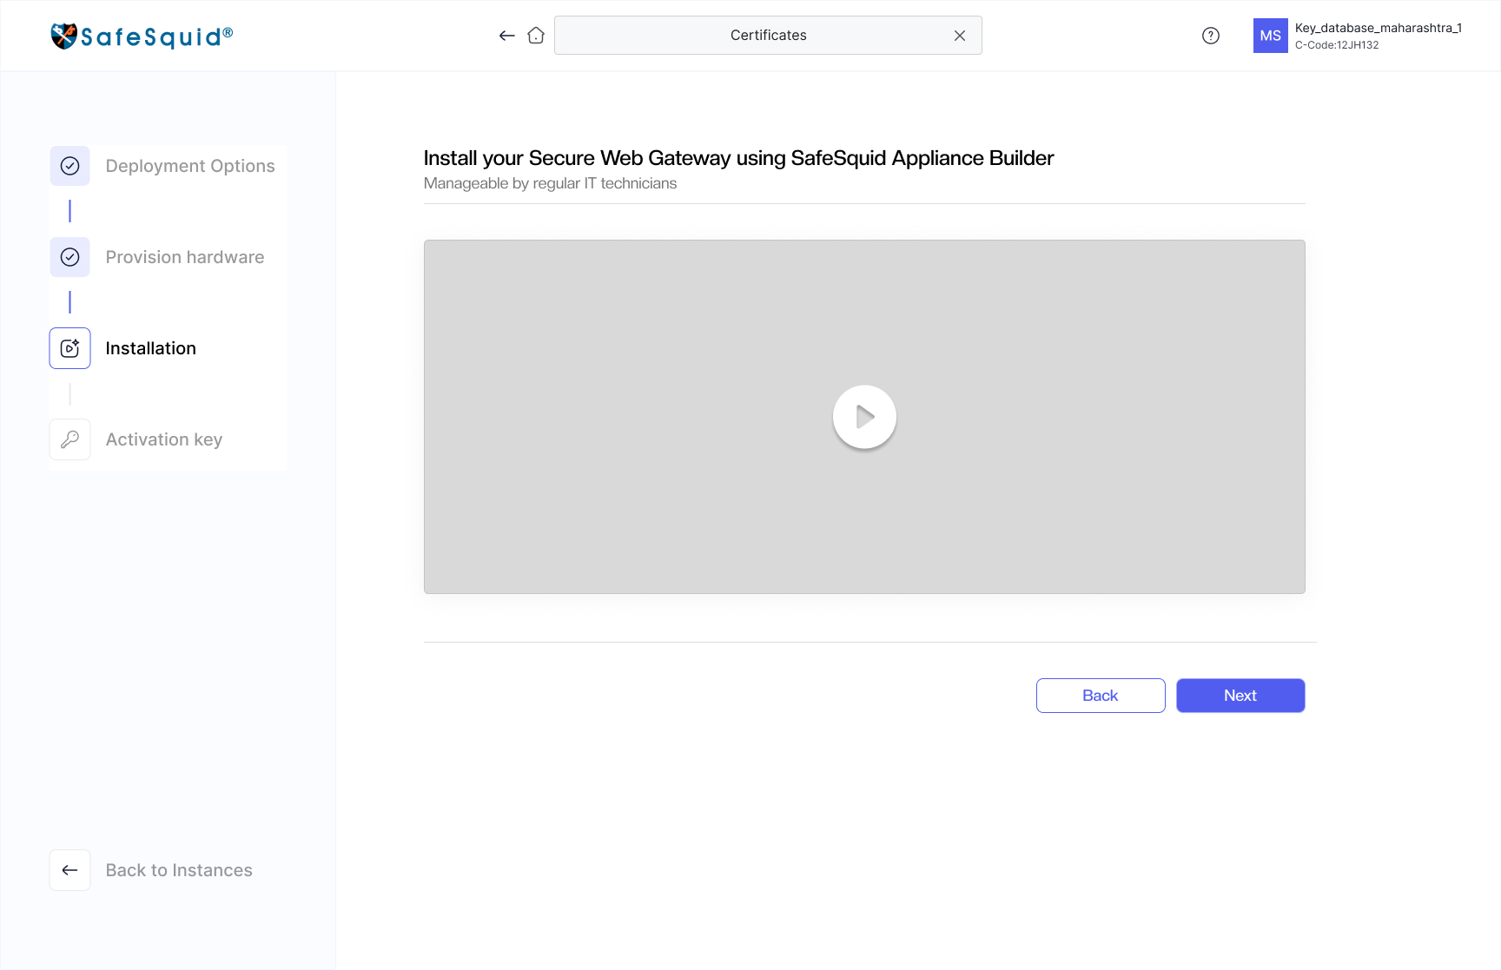Go to home via house icon
Viewport: 1501px width, 970px height.
click(536, 36)
